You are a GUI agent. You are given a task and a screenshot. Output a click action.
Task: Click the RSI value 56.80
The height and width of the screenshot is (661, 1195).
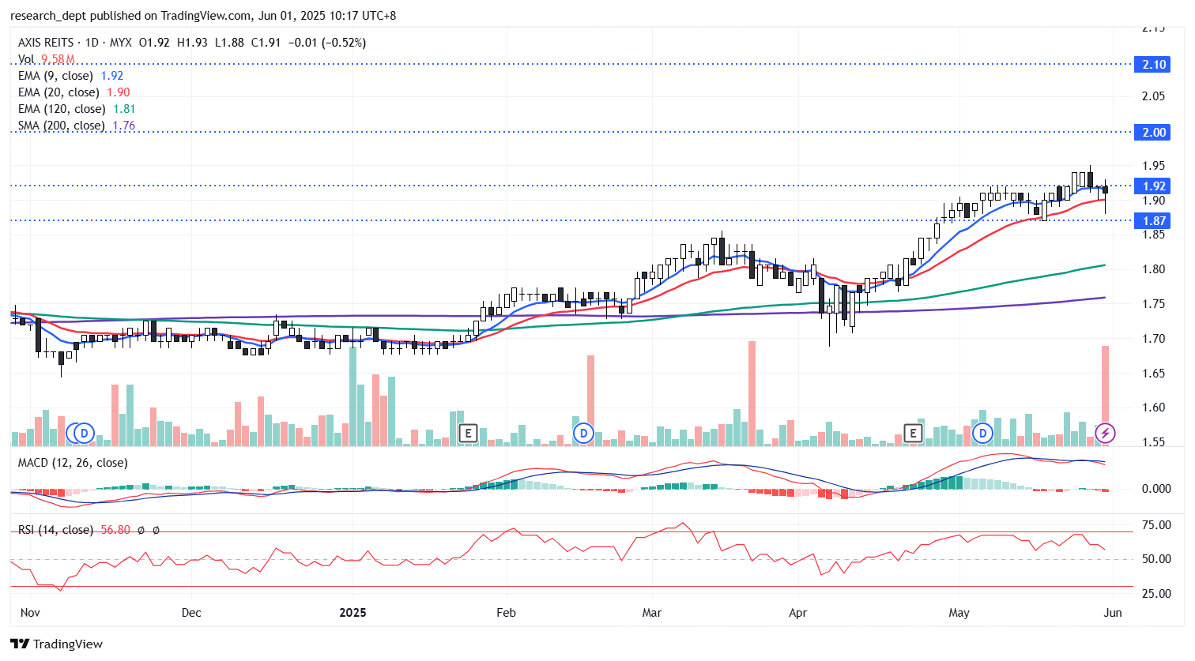(115, 530)
